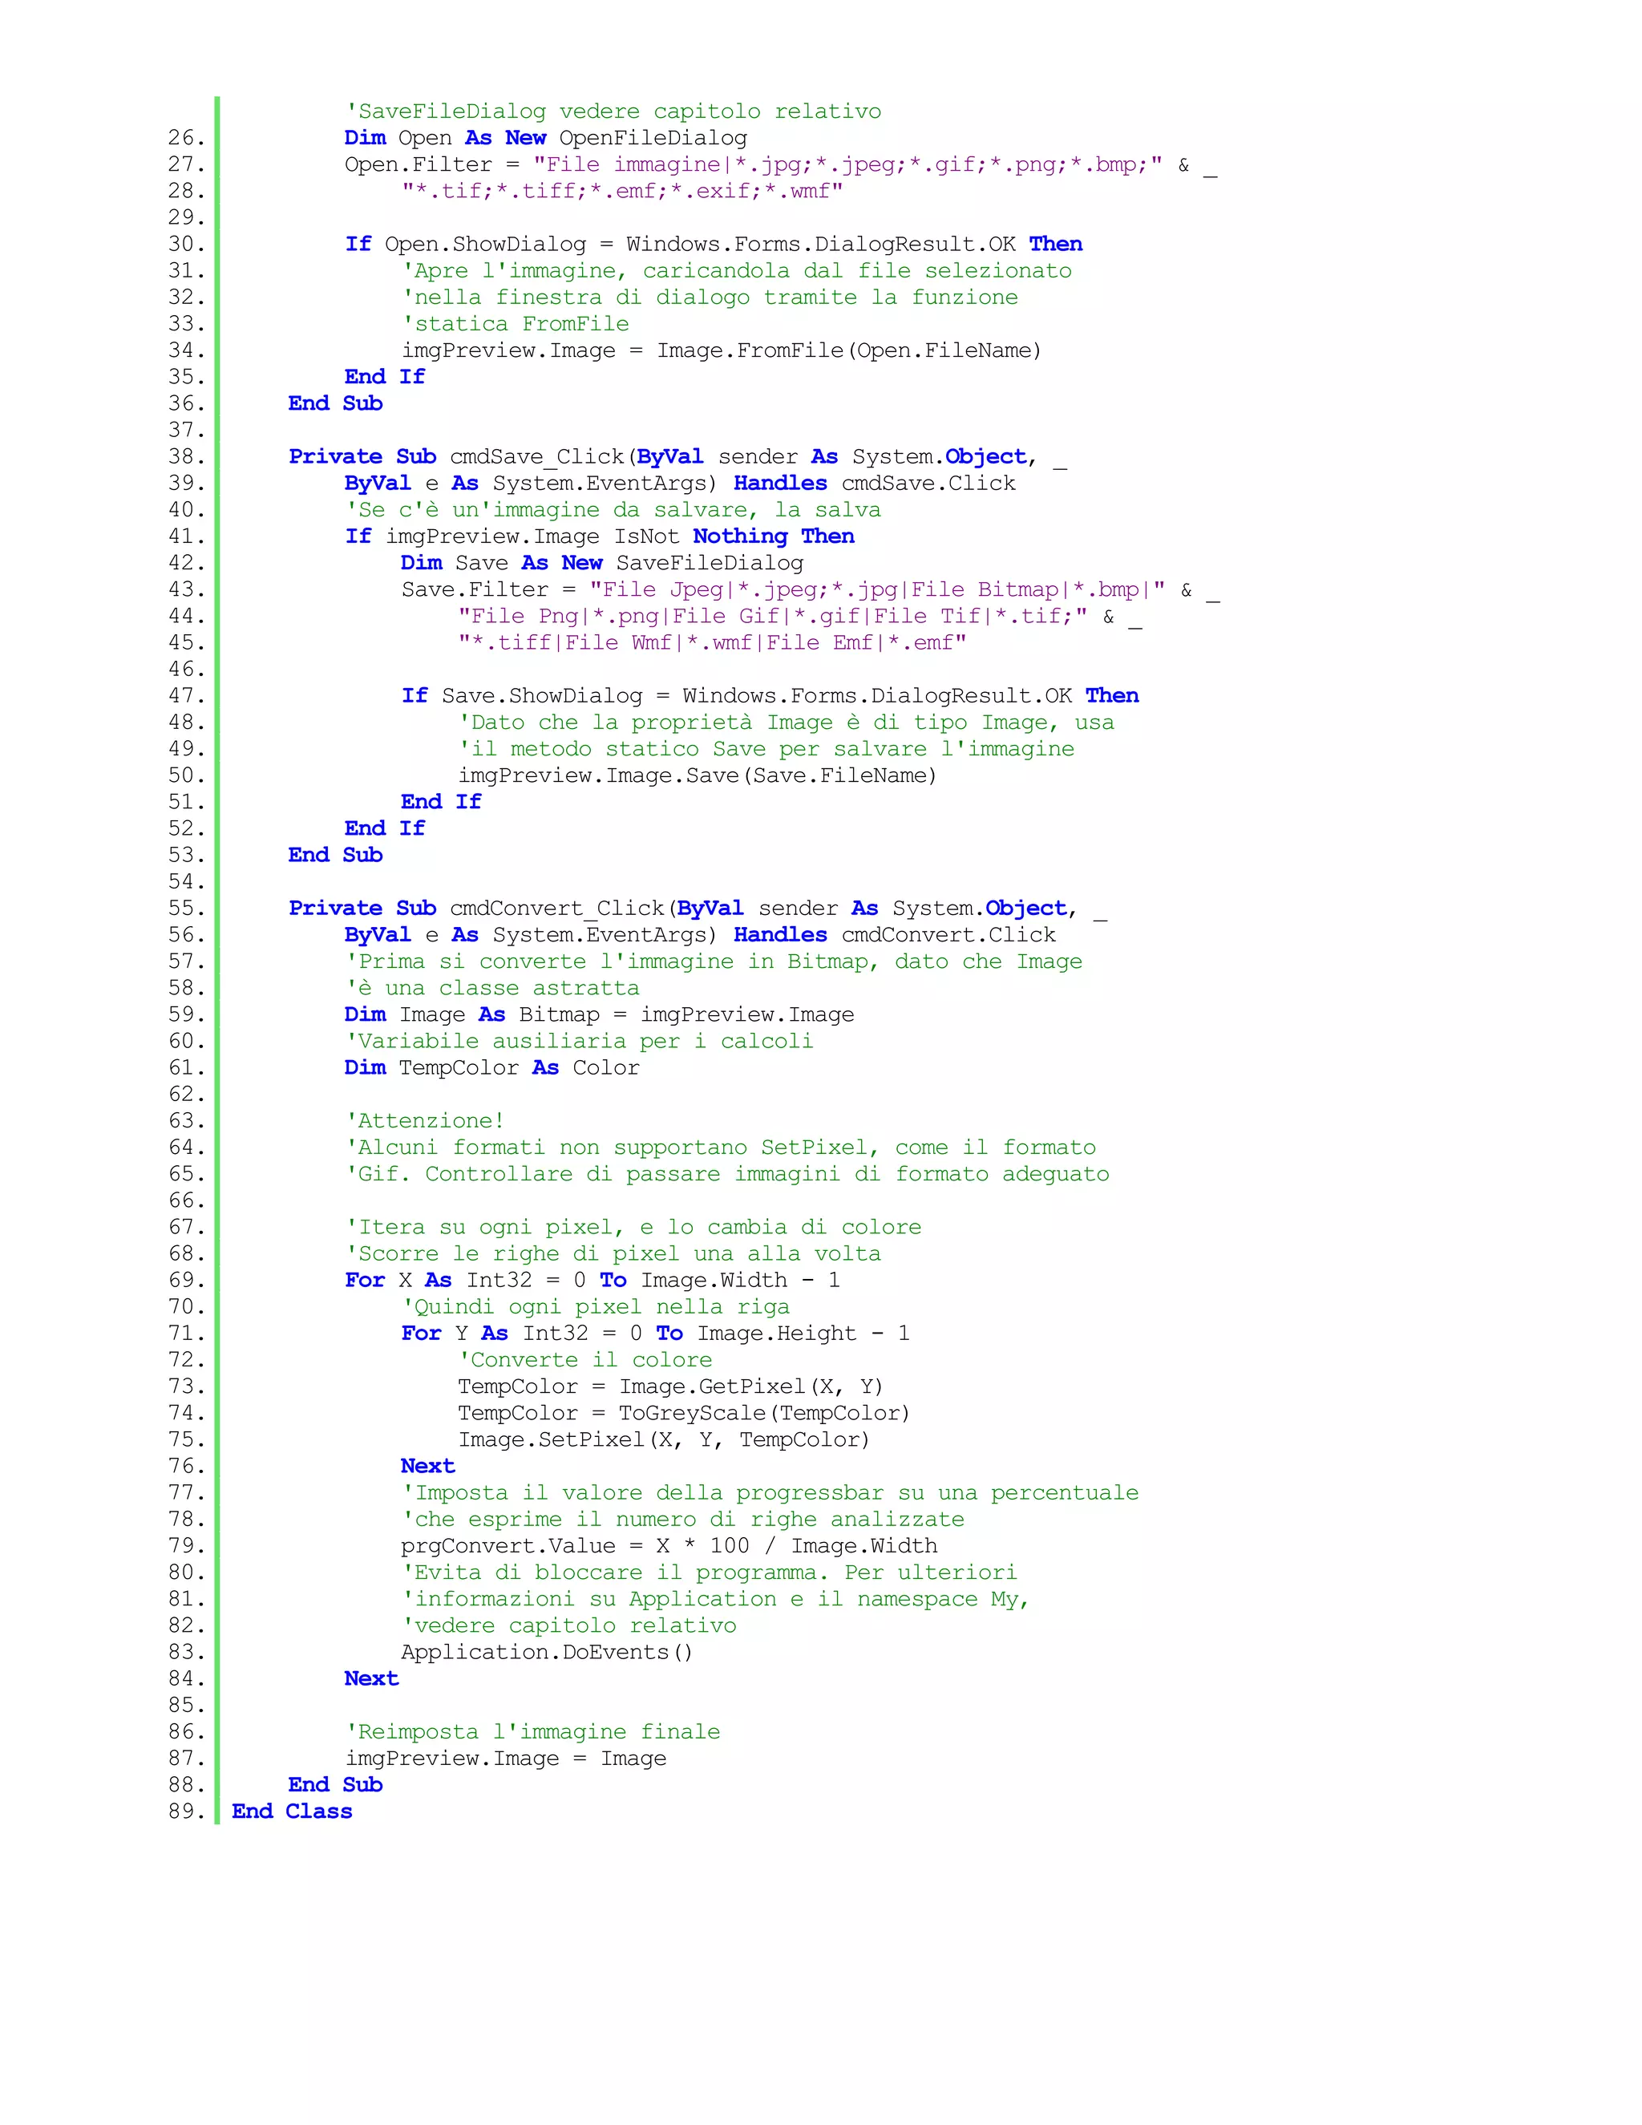Screen dimensions: 1642x2125
Task: Click 'If Open.ShowDialog' statement on line 30
Action: [713, 245]
